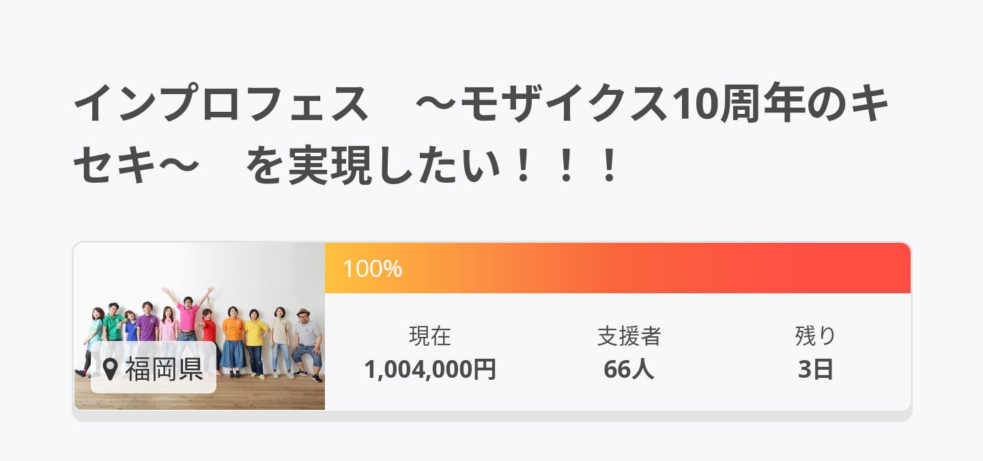Click the map pin location icon
Image resolution: width=983 pixels, height=461 pixels.
pyautogui.click(x=110, y=369)
